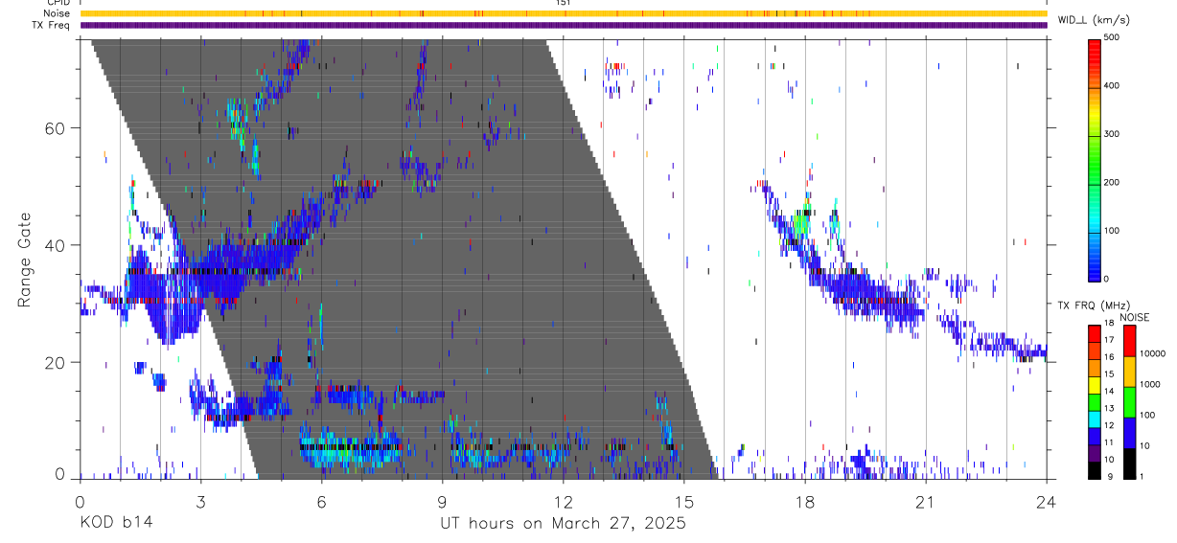Image resolution: width=1177 pixels, height=543 pixels.
Task: Click the 21 tick on the UT hours axis
Action: click(926, 500)
